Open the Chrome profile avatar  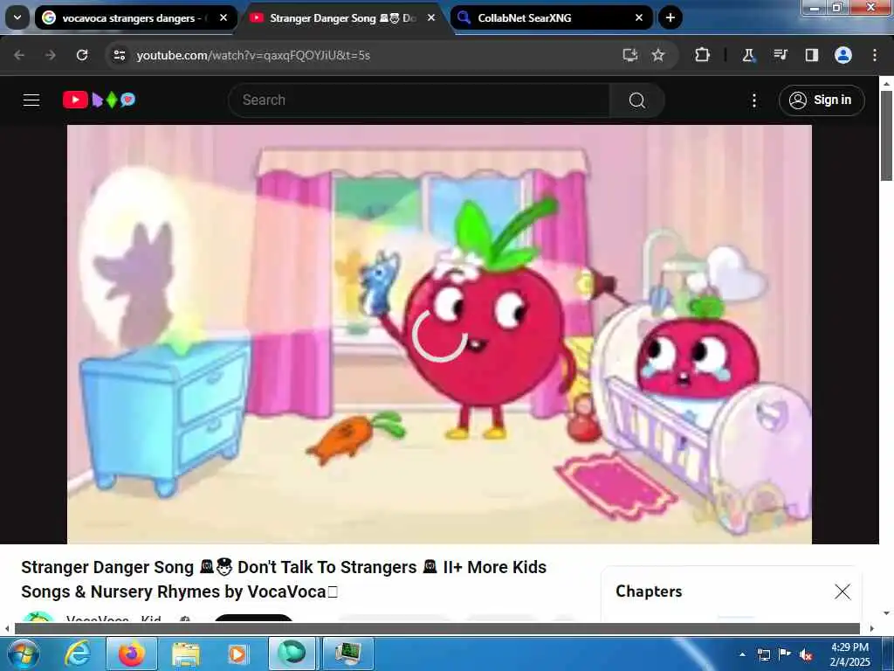click(x=843, y=55)
